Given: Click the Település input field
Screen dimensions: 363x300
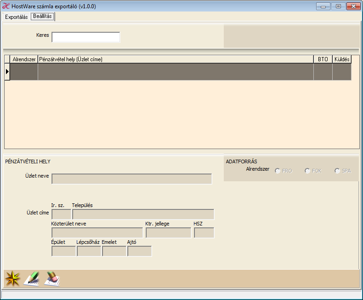Looking at the screenshot, I should (143, 214).
